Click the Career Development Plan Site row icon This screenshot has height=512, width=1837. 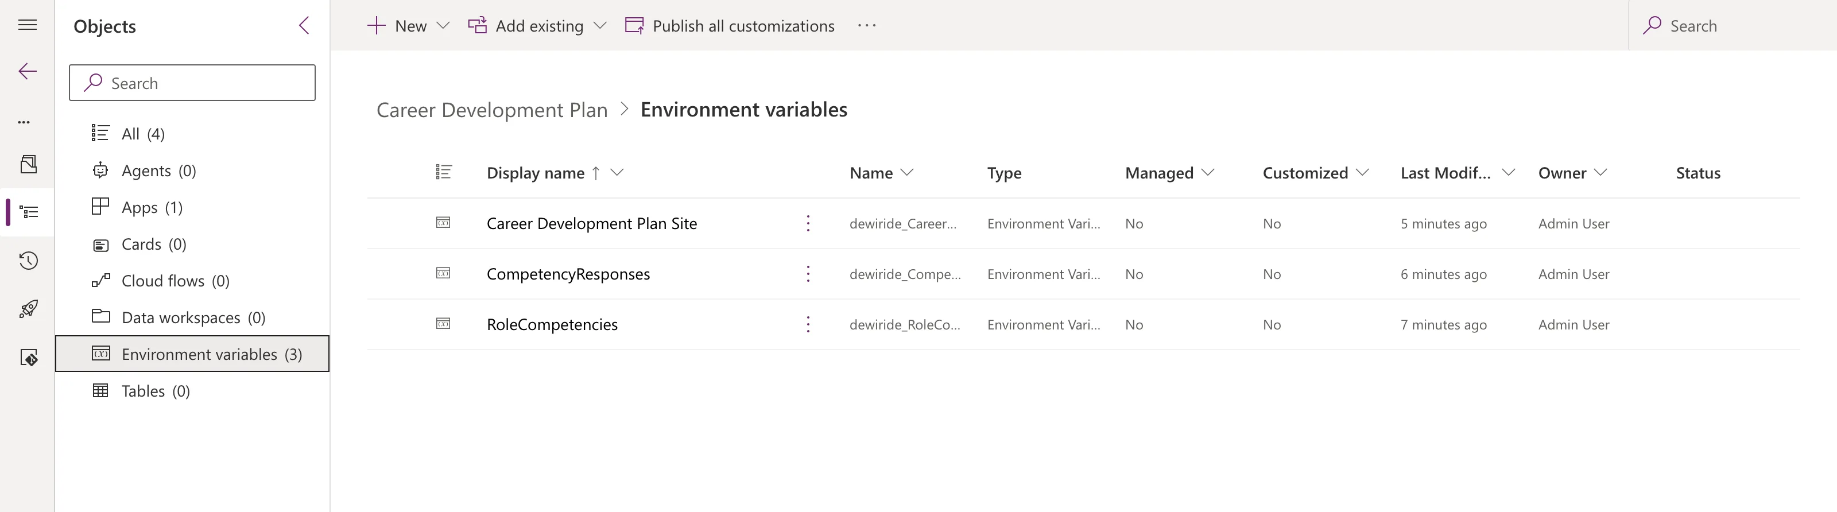click(443, 223)
